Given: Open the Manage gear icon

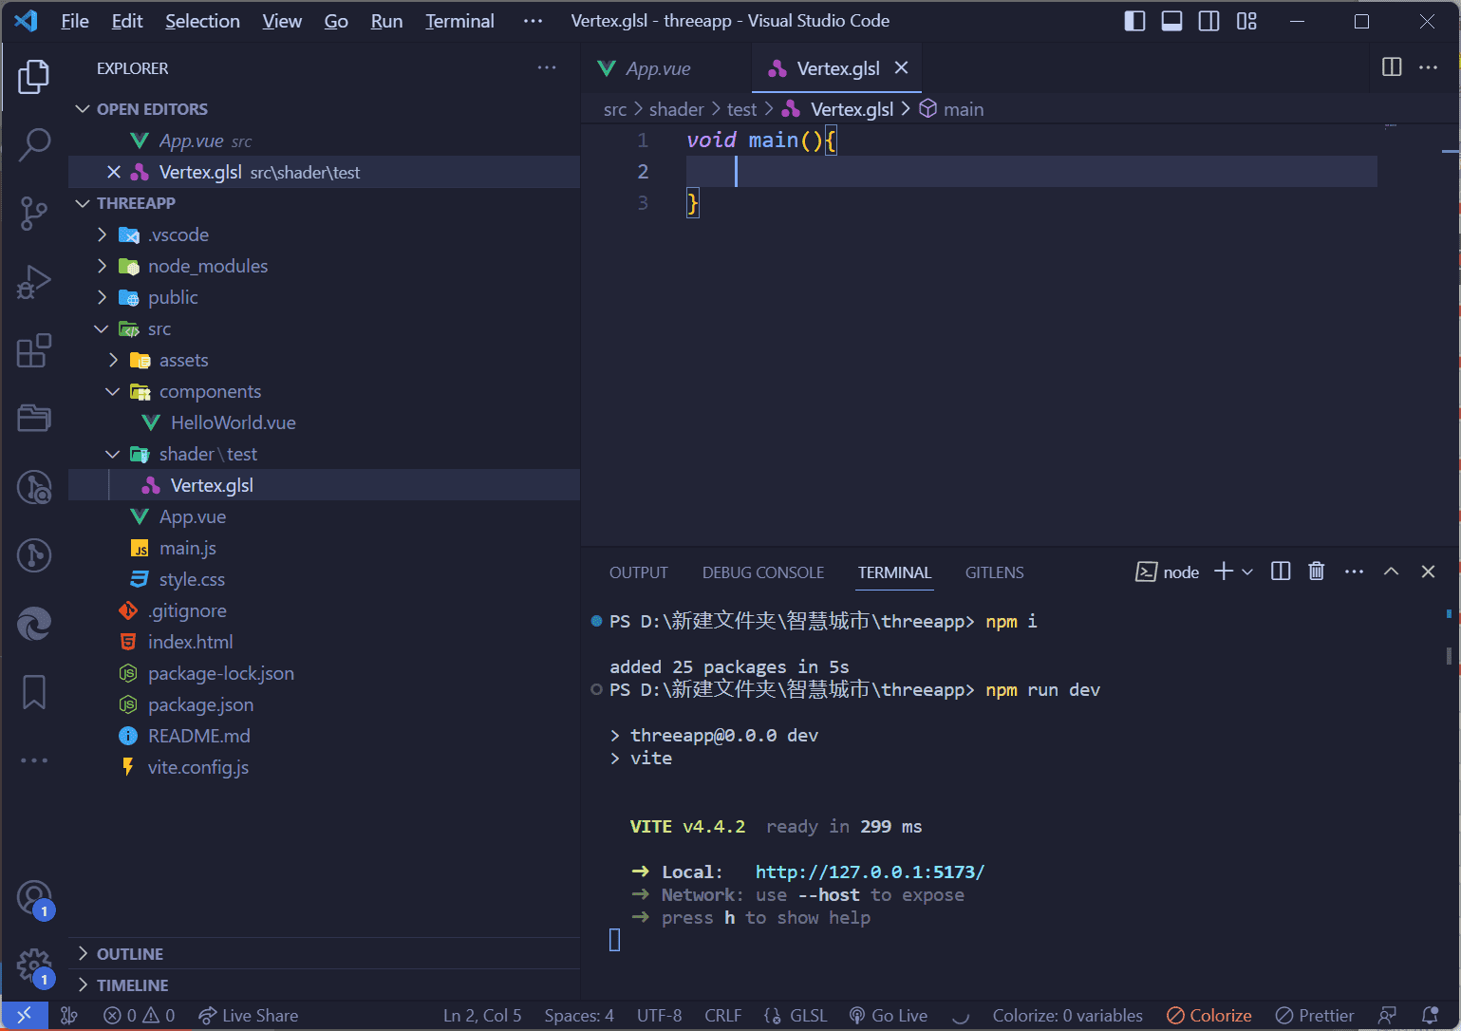Looking at the screenshot, I should 34,966.
